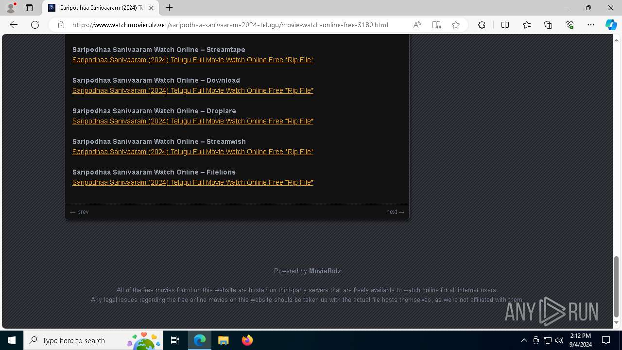Image resolution: width=622 pixels, height=350 pixels.
Task: Click the address bar URL
Action: pyautogui.click(x=230, y=25)
